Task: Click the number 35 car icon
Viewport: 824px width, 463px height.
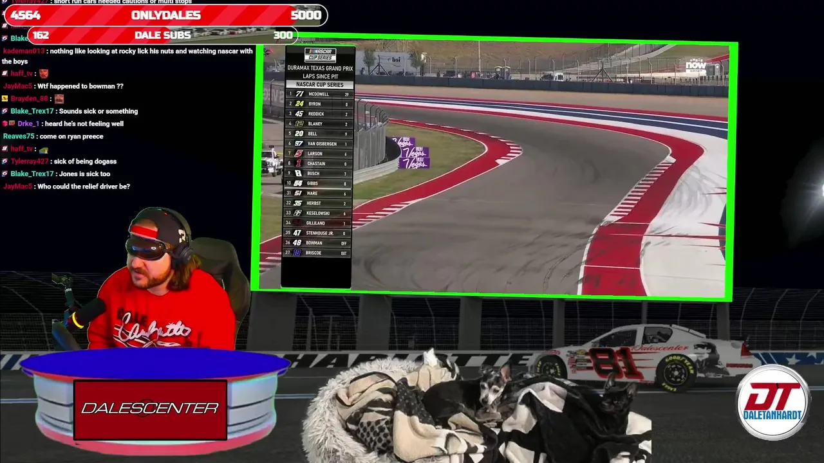Action: pos(299,203)
